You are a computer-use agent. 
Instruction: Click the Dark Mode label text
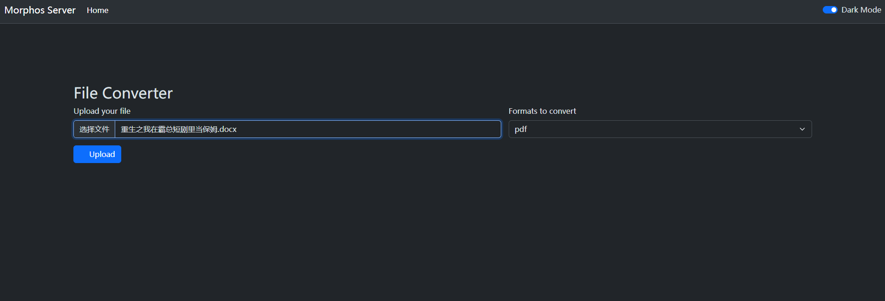coord(861,10)
